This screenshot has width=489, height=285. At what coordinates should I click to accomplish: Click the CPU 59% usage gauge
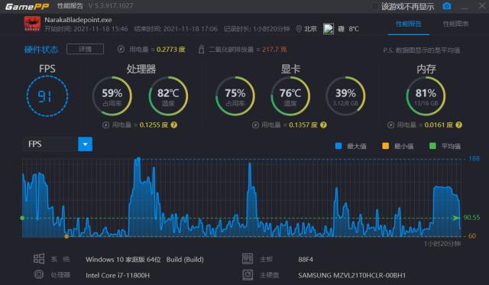[112, 96]
